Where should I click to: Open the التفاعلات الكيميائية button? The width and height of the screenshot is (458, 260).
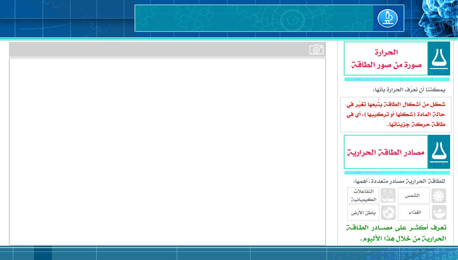pyautogui.click(x=363, y=196)
